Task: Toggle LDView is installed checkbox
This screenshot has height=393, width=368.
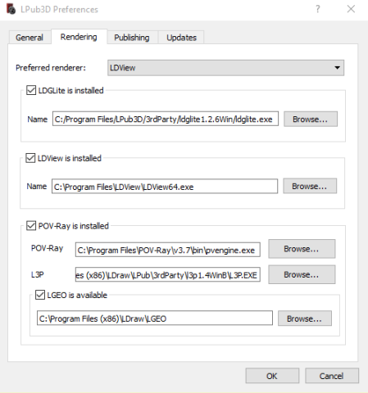Action: point(30,158)
